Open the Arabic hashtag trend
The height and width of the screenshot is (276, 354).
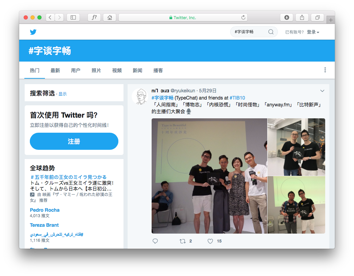tap(57, 234)
